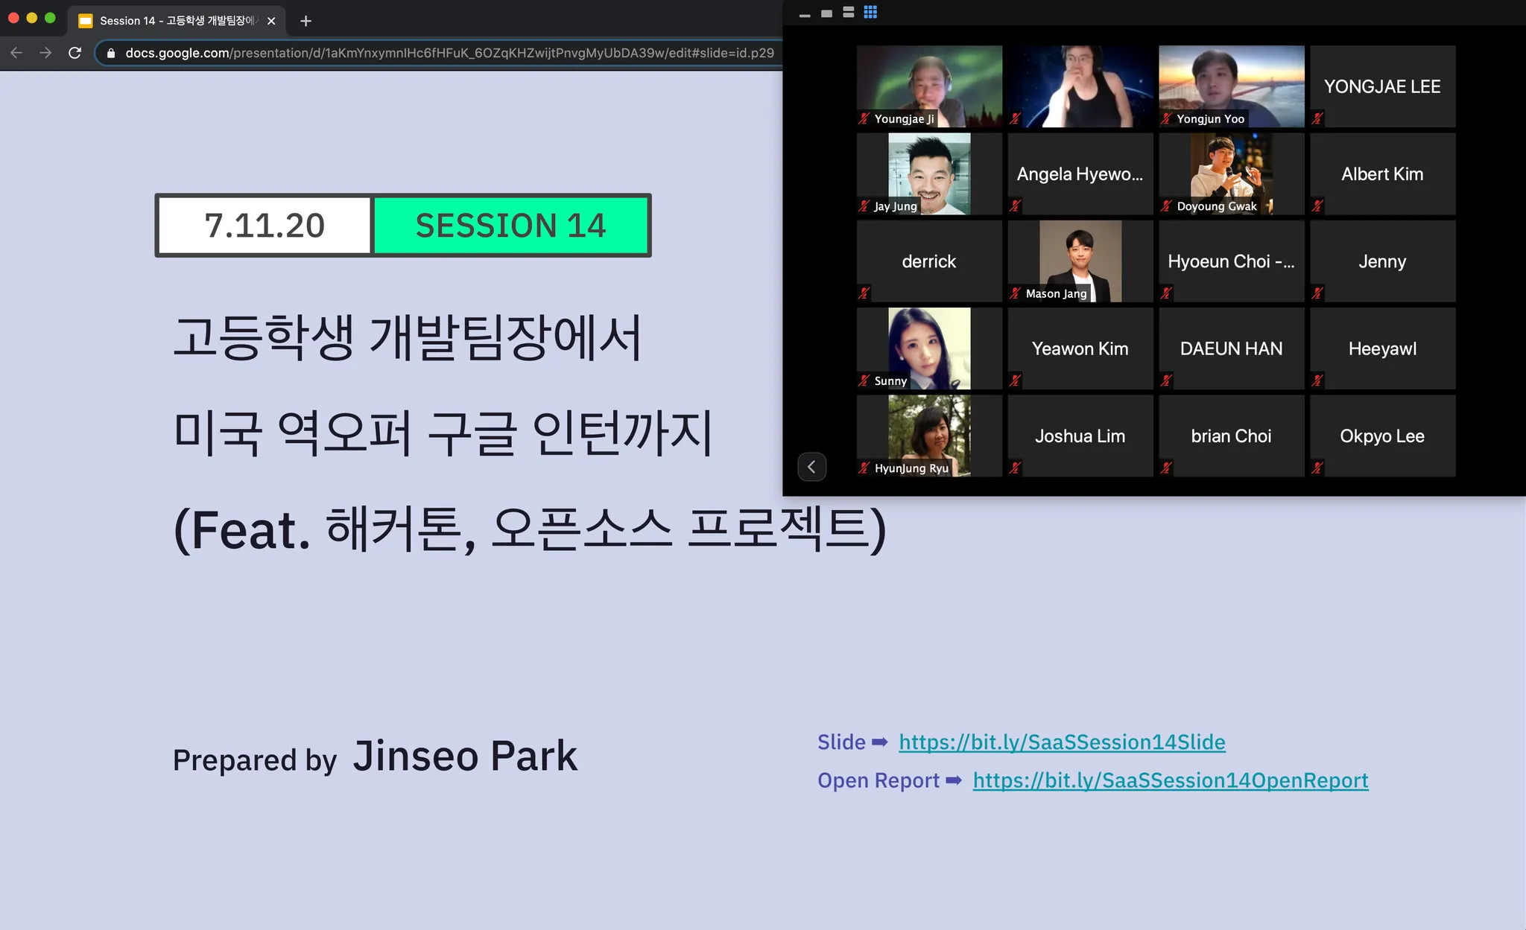Click Okpyo Lee's muted mic indicator

click(x=1317, y=468)
